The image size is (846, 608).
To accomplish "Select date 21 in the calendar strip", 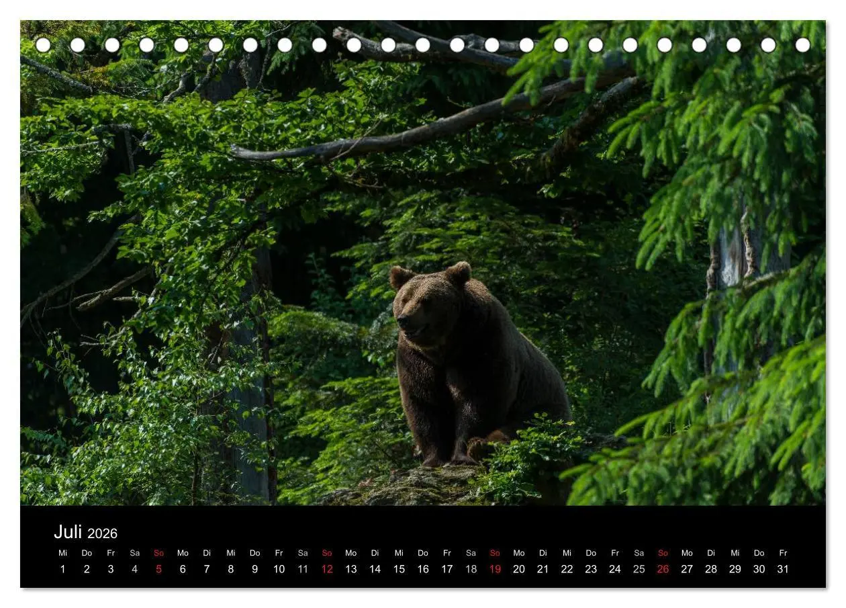I will click(x=543, y=569).
